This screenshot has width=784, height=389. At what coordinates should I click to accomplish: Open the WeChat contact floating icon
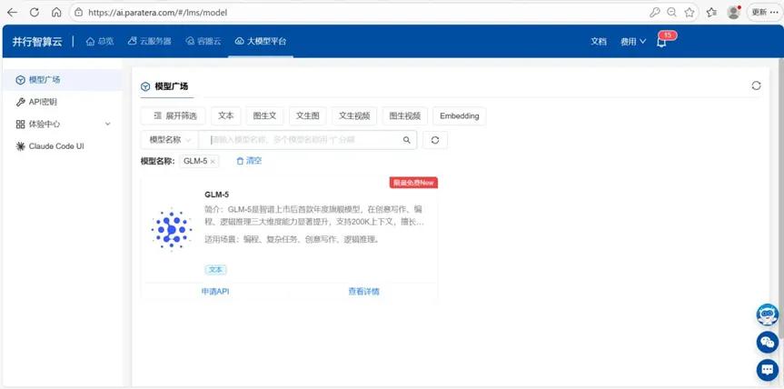(x=768, y=343)
